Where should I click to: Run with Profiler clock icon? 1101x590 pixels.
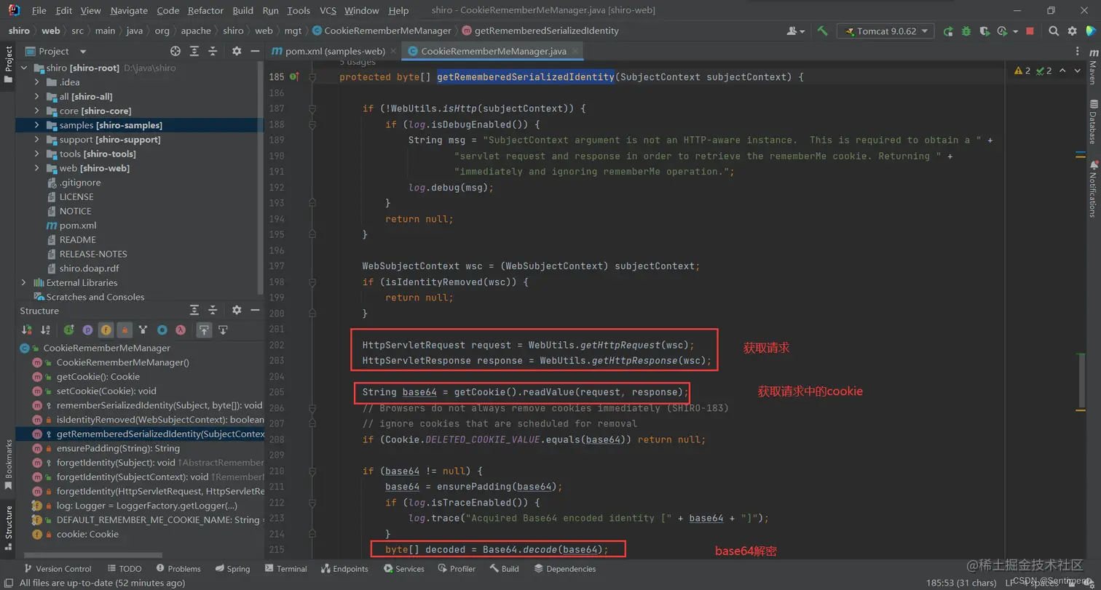click(1002, 31)
